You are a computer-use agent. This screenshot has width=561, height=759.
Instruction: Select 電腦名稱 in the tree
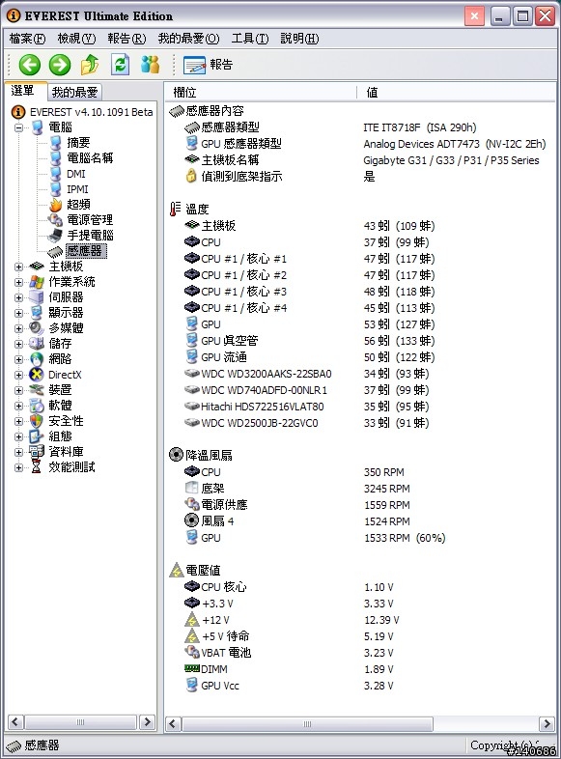pos(90,157)
